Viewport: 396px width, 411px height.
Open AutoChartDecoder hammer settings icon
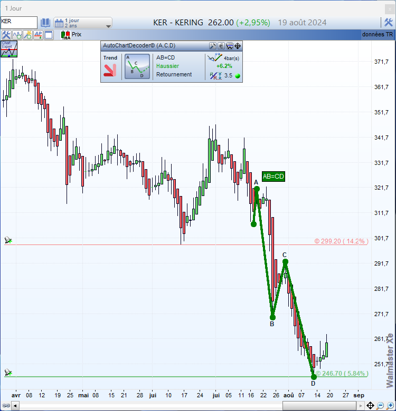(213, 46)
